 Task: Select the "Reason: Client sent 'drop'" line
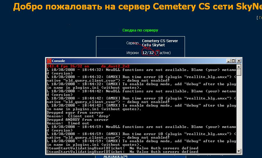click(x=78, y=116)
